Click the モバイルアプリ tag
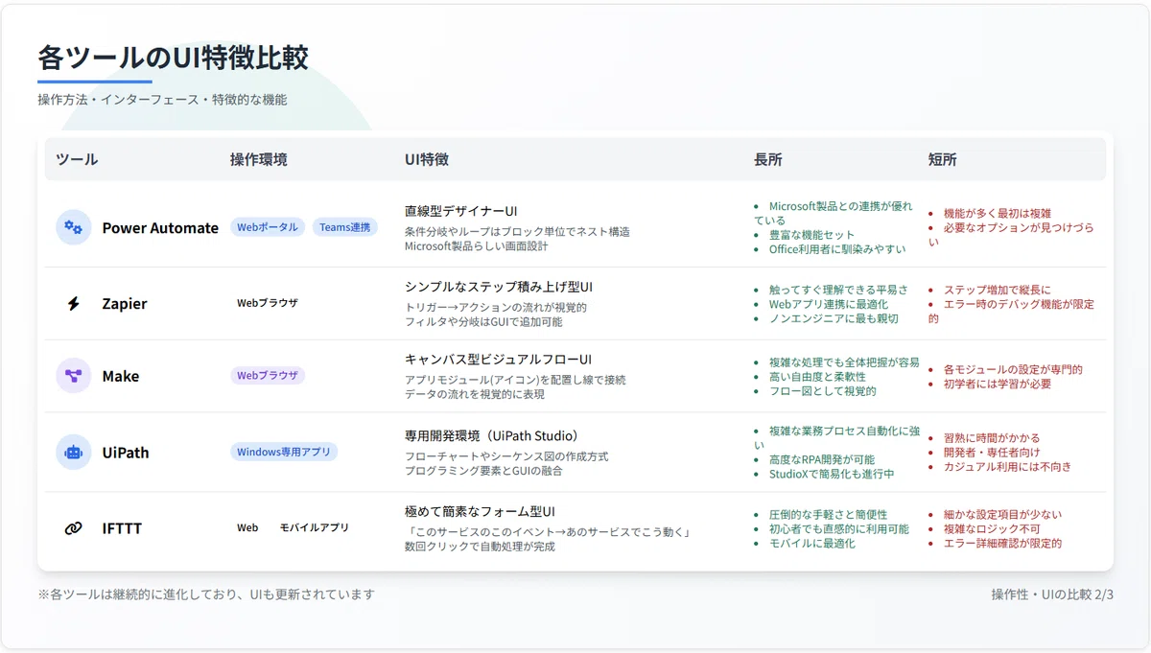1151x653 pixels. (315, 527)
